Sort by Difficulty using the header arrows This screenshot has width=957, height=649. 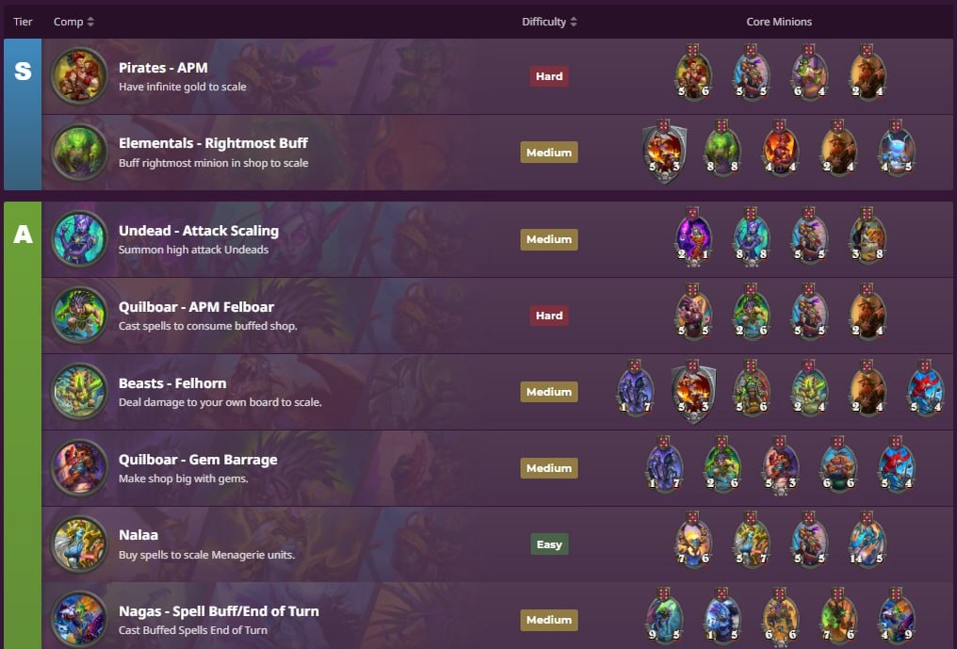[x=573, y=22]
